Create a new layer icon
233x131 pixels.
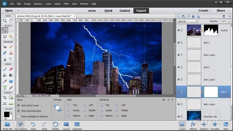coord(179,16)
